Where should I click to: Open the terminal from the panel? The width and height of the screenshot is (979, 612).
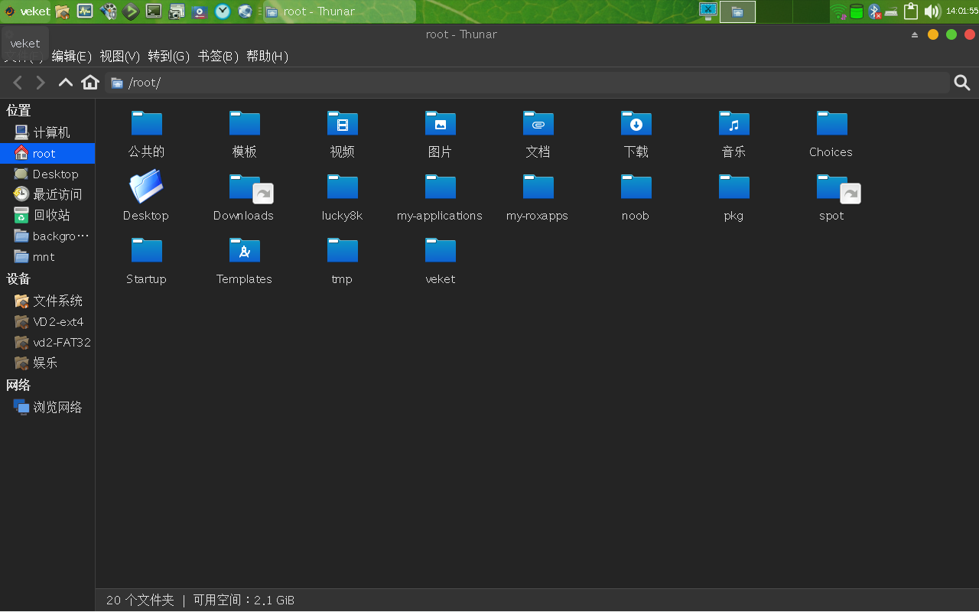(x=154, y=11)
